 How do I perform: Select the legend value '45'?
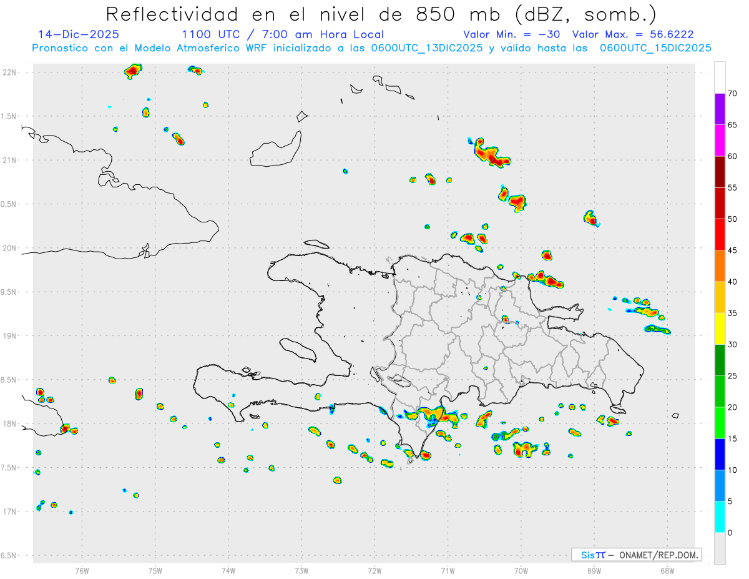click(x=733, y=250)
